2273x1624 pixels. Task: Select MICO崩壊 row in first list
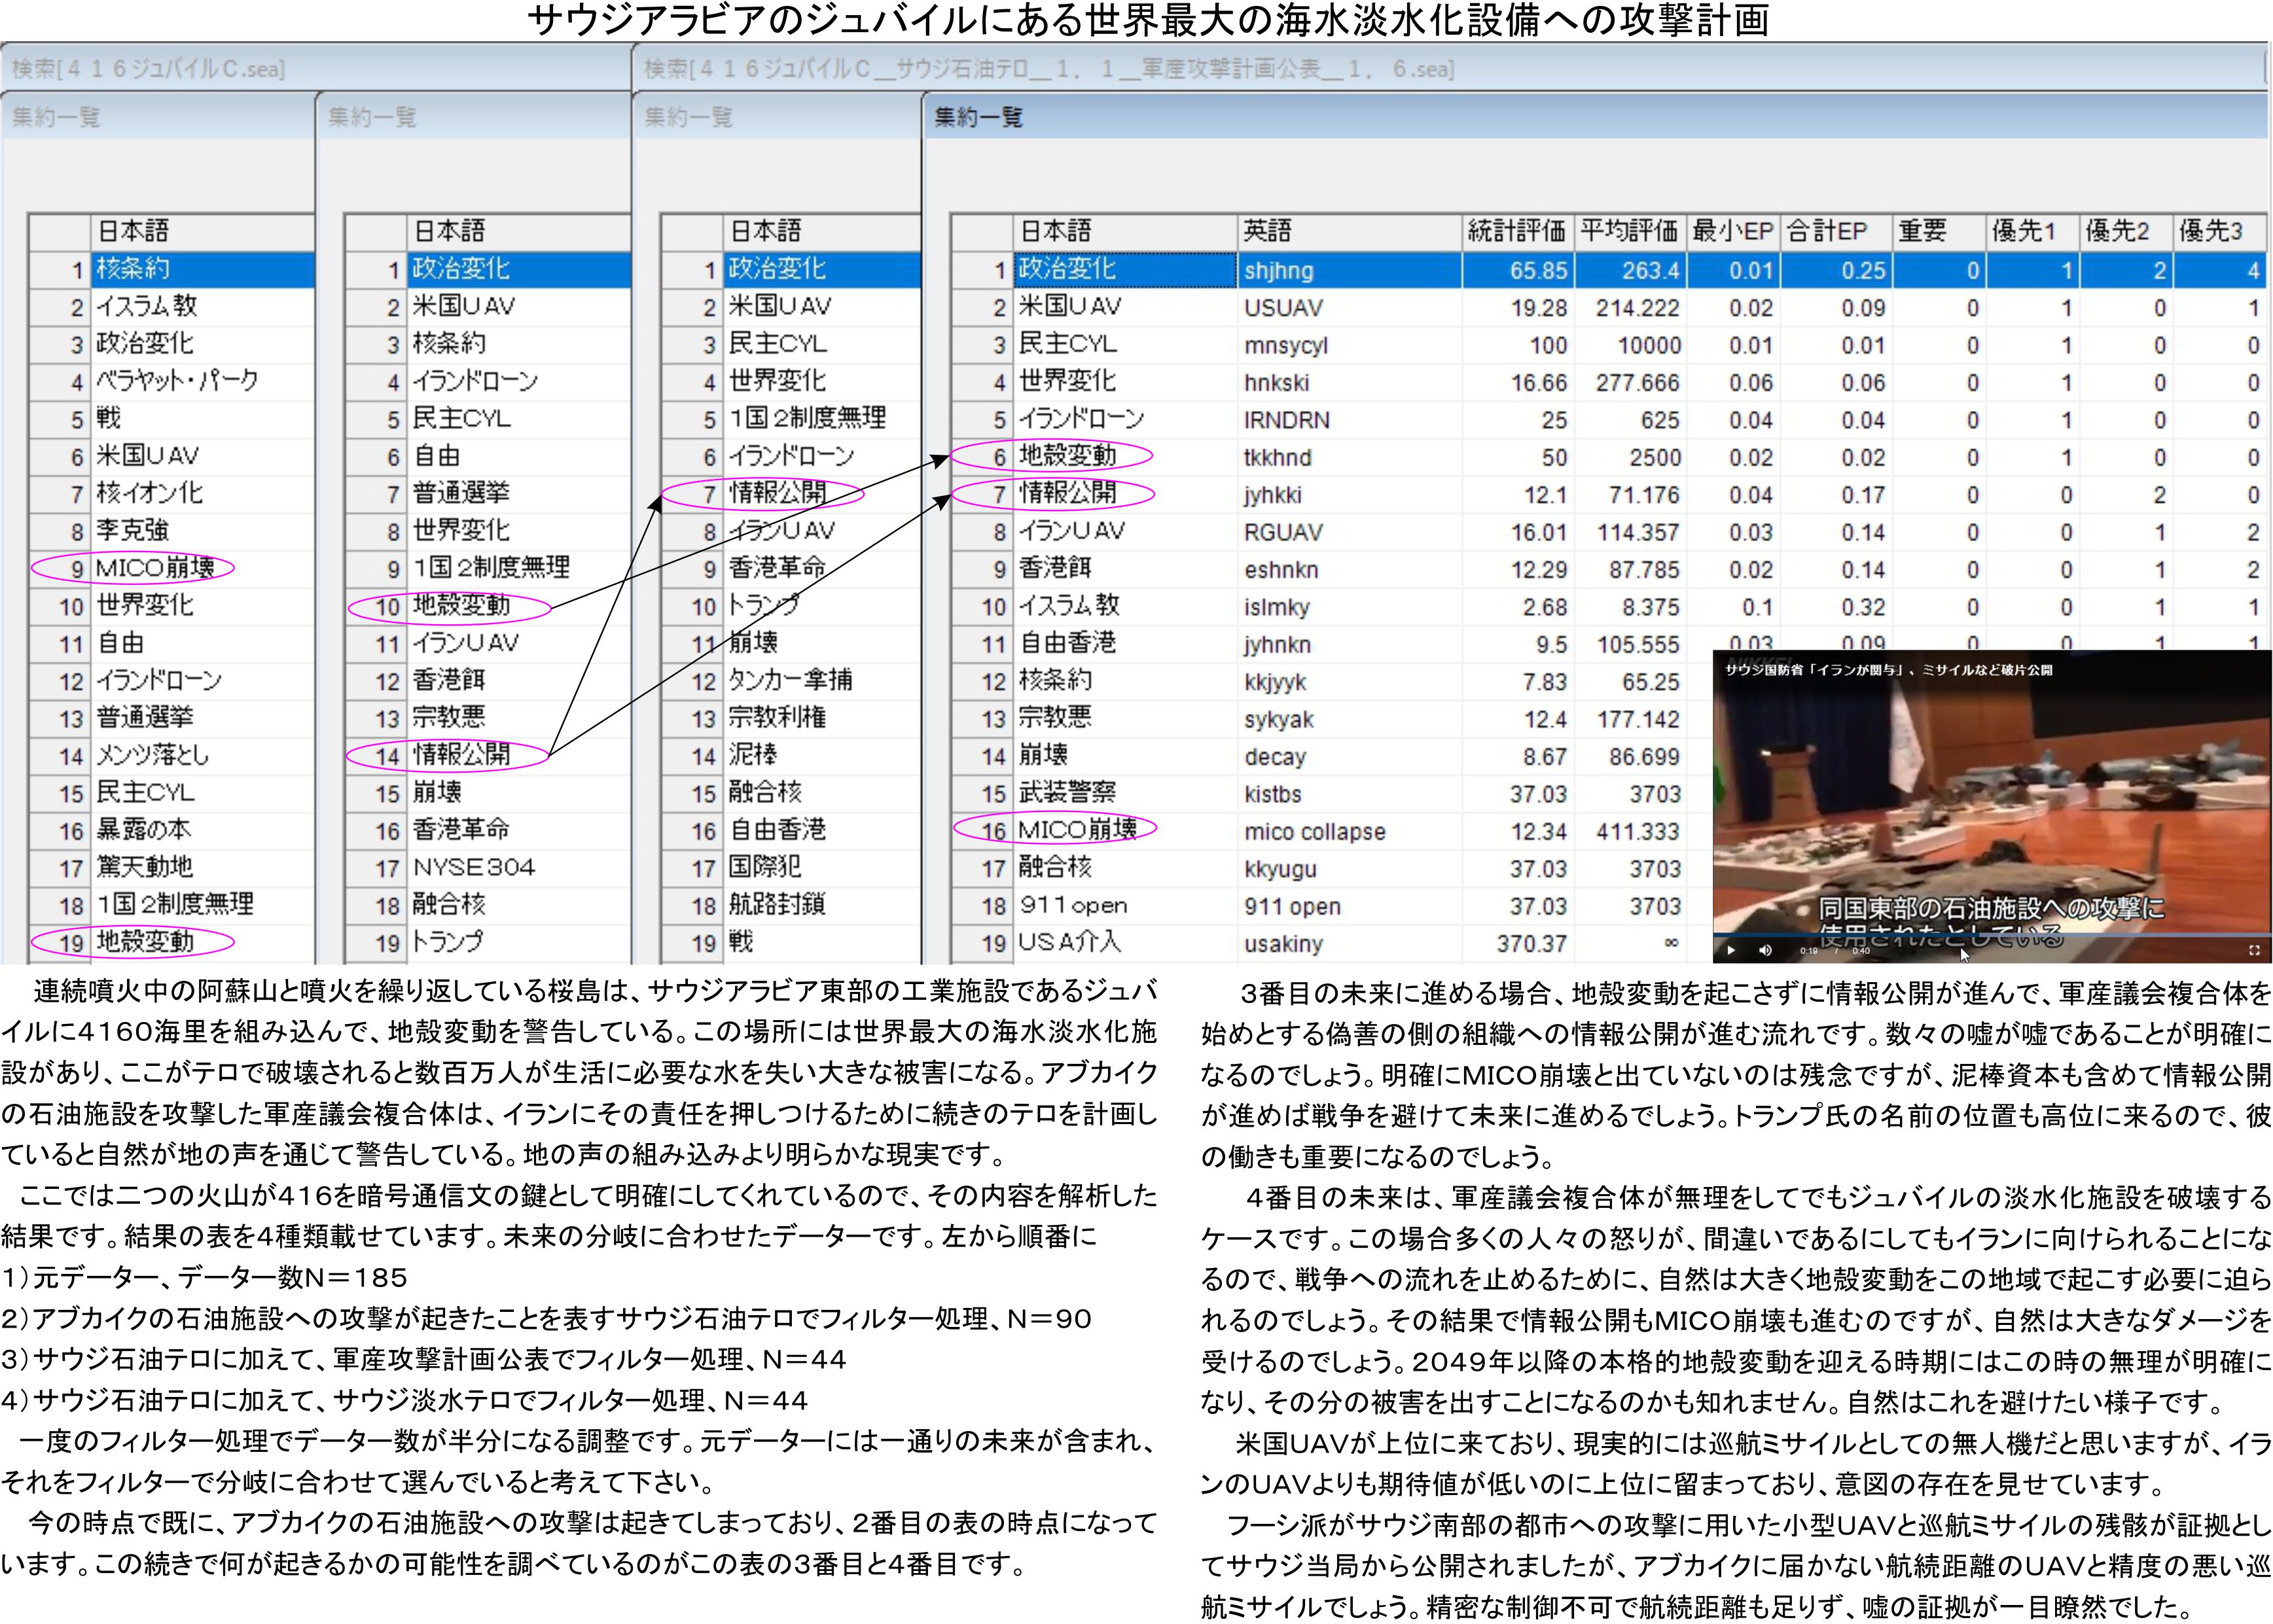pos(155,568)
